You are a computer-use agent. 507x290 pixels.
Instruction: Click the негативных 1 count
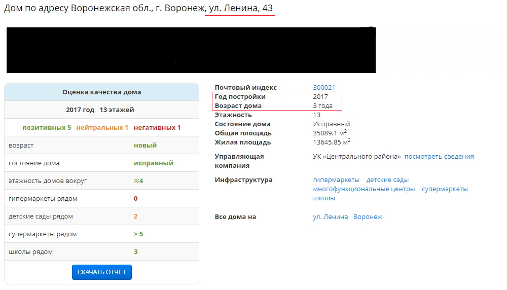pyautogui.click(x=157, y=128)
